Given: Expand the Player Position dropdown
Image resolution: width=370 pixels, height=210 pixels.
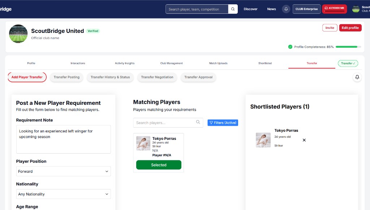Looking at the screenshot, I should click(64, 171).
